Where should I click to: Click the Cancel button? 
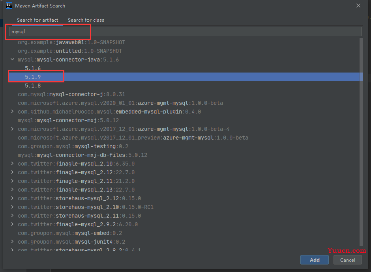point(348,260)
